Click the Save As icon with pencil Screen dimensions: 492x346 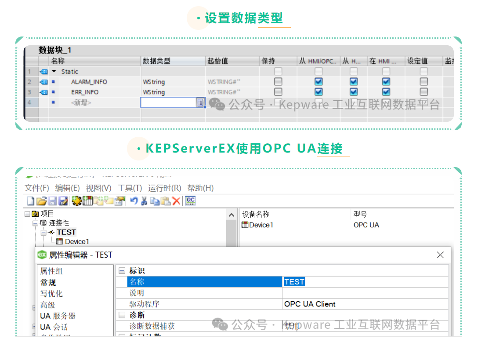[x=63, y=201]
